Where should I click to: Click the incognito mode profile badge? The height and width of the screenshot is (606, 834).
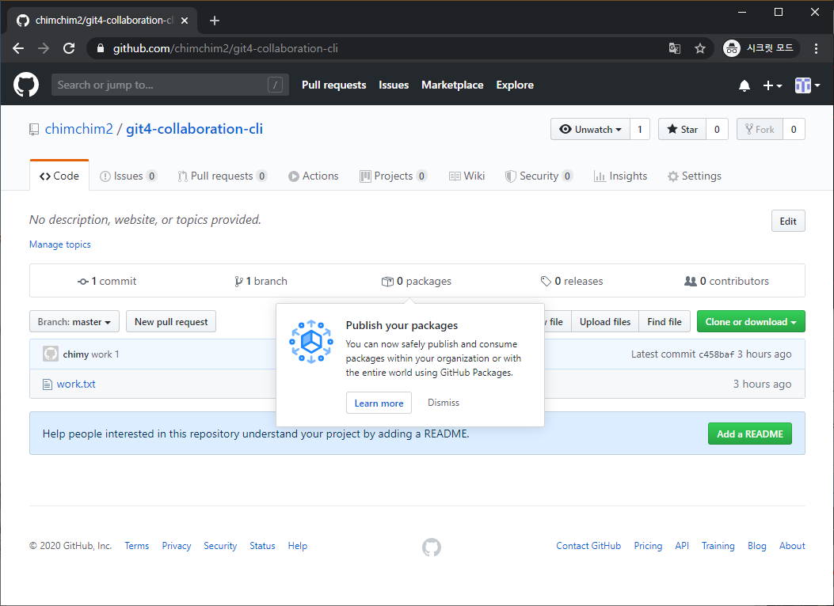click(x=760, y=48)
